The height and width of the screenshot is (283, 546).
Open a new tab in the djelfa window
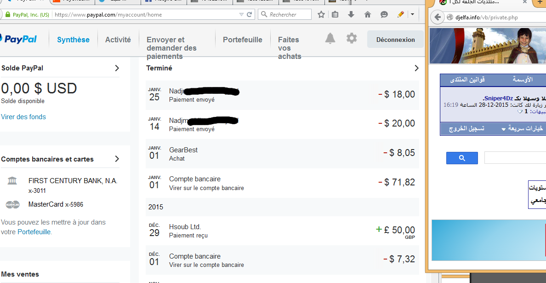[x=540, y=2]
